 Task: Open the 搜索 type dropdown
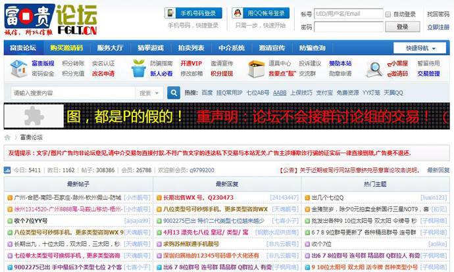[148, 93]
